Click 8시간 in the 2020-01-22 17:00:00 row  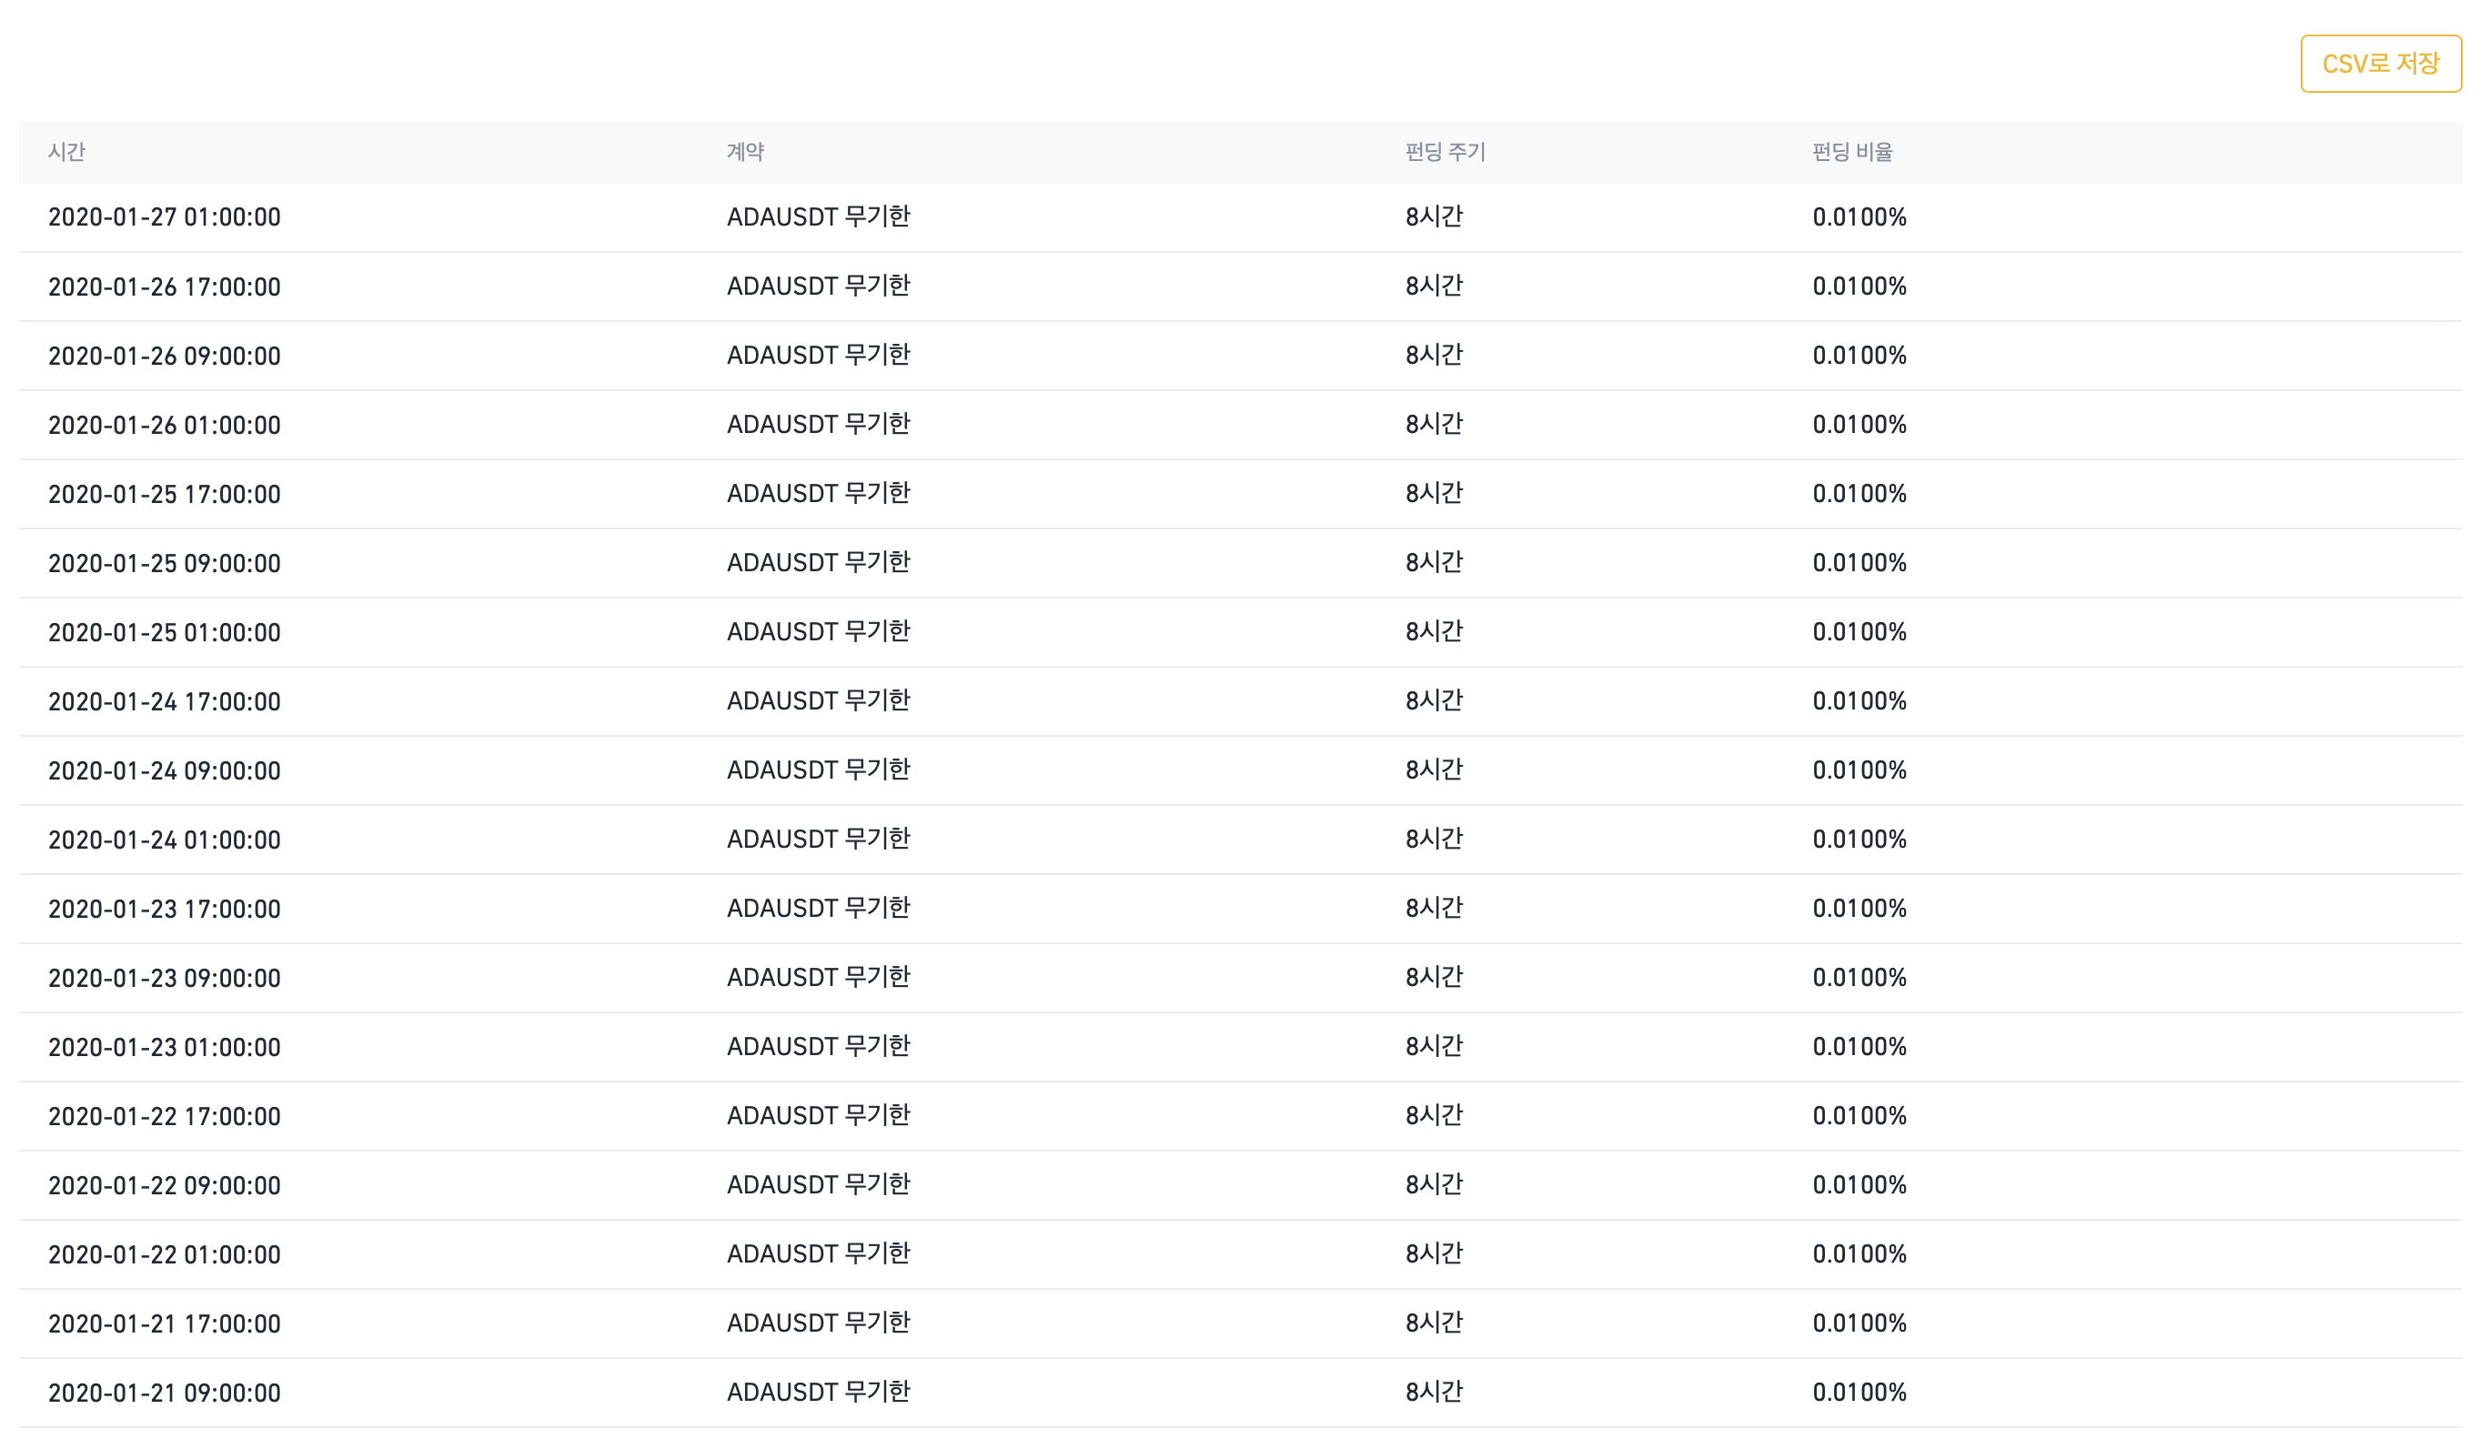click(x=1433, y=1116)
